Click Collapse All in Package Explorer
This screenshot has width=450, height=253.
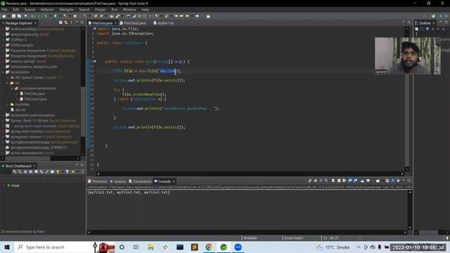tap(60, 22)
